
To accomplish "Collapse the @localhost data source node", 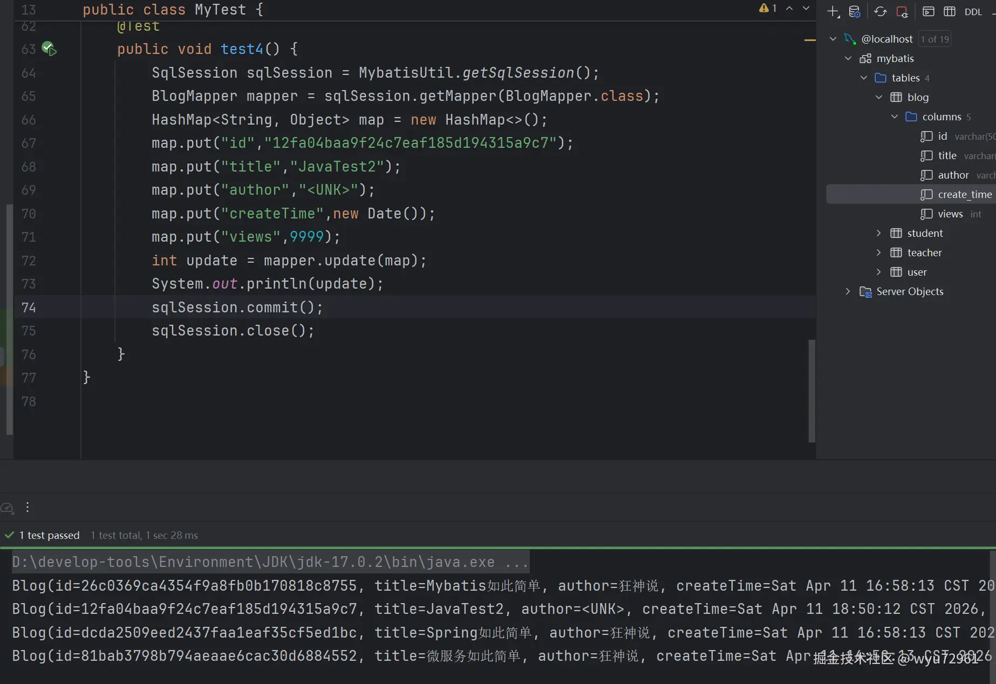I will (x=833, y=39).
